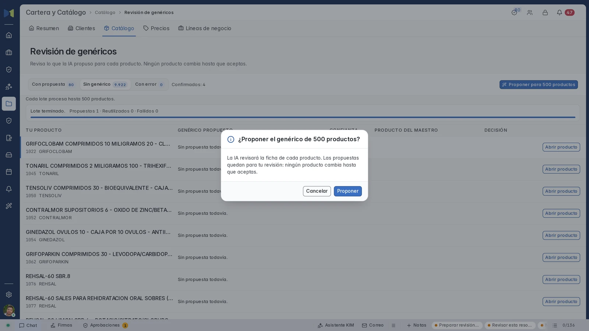Open the calendar icon in sidebar

[x=9, y=172]
